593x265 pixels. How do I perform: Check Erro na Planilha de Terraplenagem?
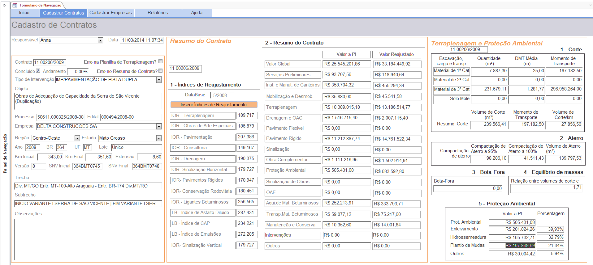[x=160, y=61]
